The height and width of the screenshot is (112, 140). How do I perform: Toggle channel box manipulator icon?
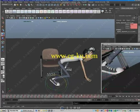coord(132,18)
